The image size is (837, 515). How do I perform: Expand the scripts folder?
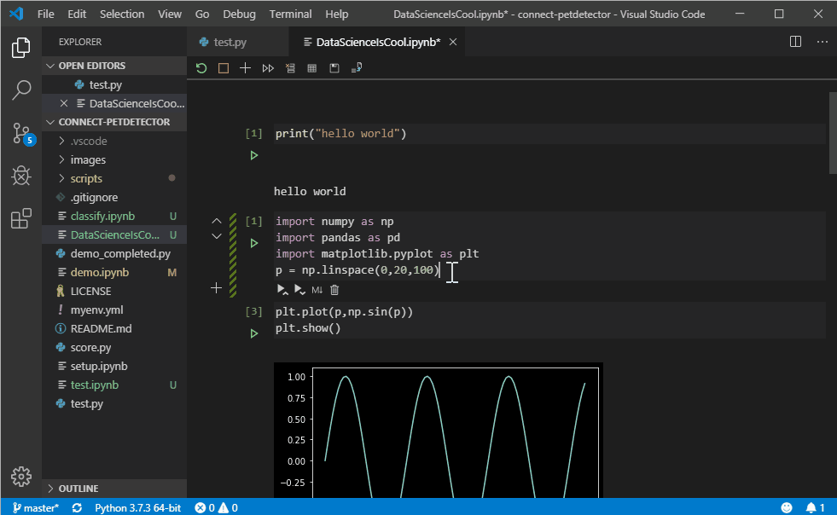click(85, 178)
